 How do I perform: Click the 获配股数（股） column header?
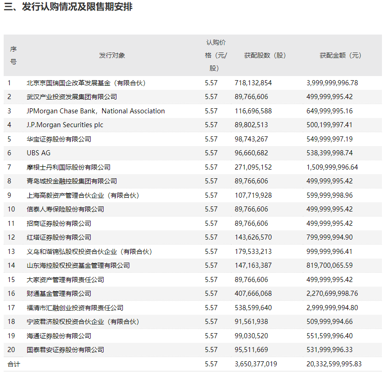click(x=265, y=55)
